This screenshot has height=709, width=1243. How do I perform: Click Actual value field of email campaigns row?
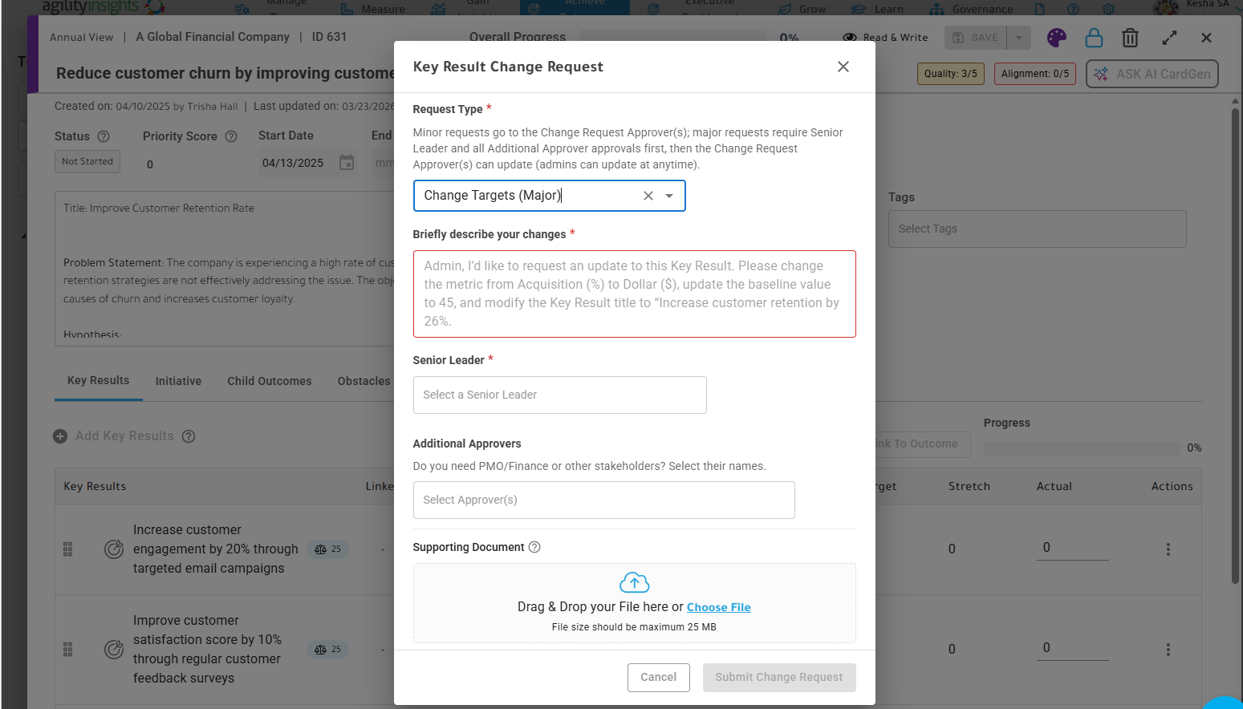click(1072, 548)
